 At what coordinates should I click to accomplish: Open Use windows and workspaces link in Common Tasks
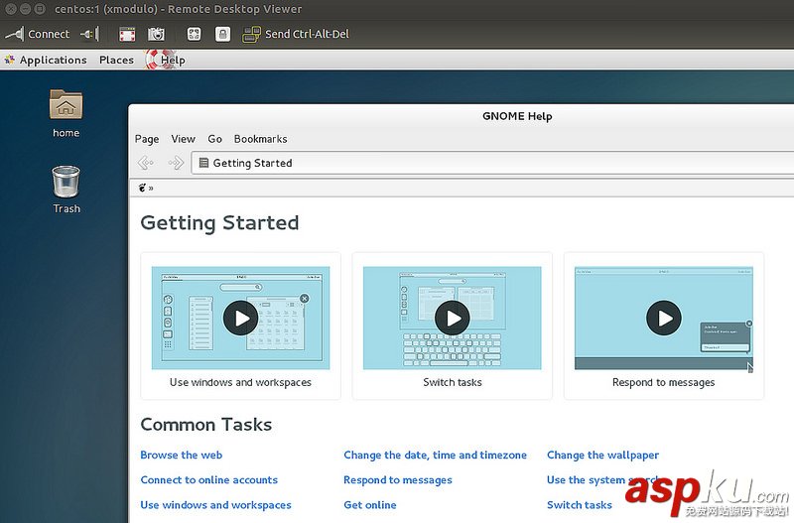(x=215, y=505)
